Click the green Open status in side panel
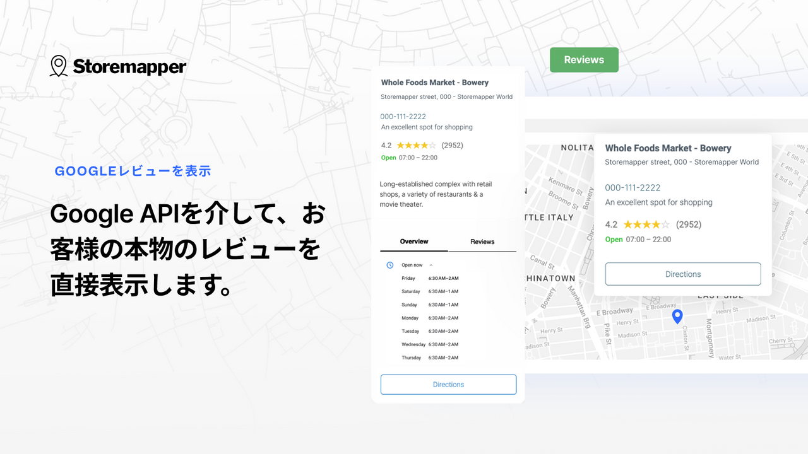 [x=389, y=158]
